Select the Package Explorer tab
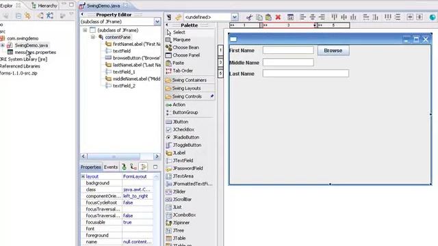The width and height of the screenshot is (438, 246). [10, 5]
